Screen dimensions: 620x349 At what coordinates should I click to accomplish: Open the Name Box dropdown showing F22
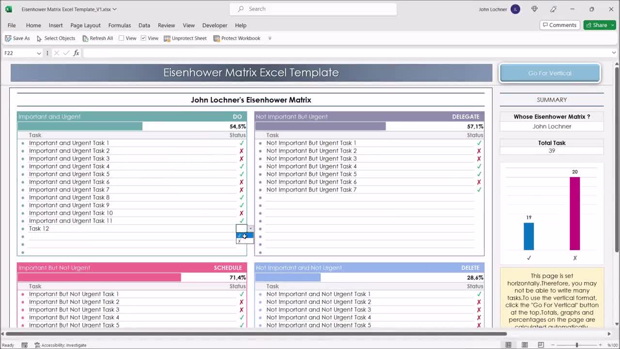coord(39,52)
